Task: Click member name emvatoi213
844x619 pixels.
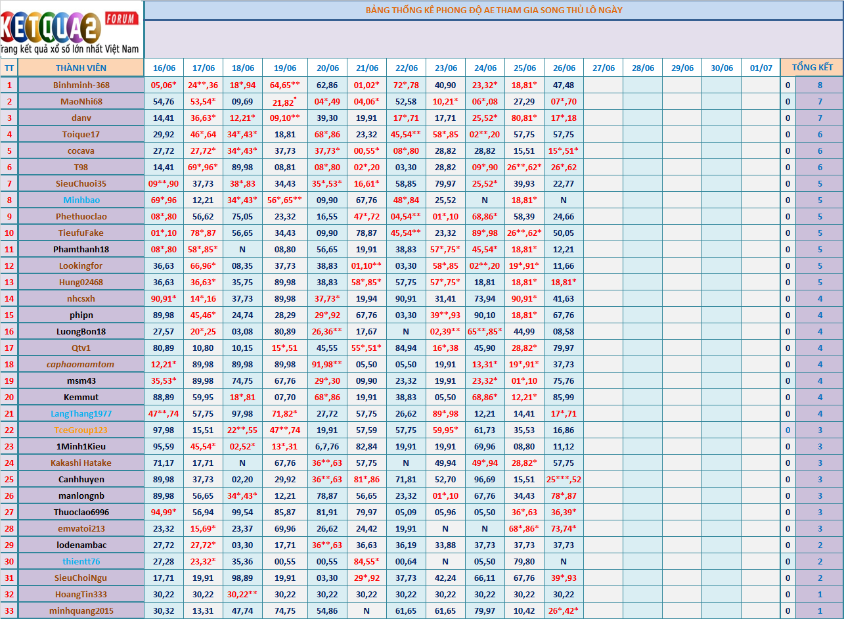Action: click(81, 528)
